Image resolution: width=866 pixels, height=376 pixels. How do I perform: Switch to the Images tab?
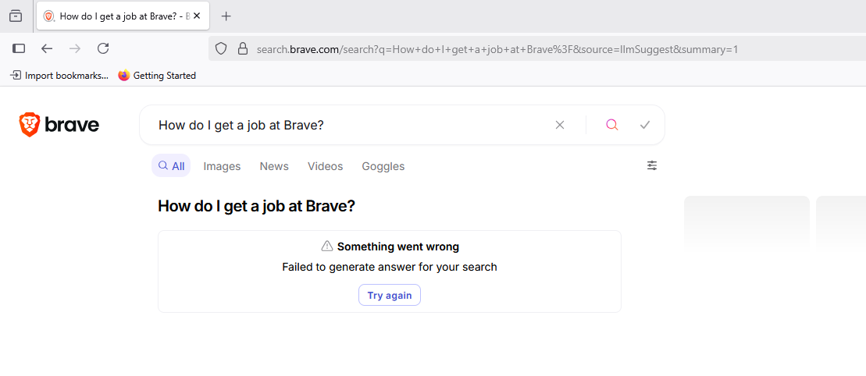coord(222,166)
